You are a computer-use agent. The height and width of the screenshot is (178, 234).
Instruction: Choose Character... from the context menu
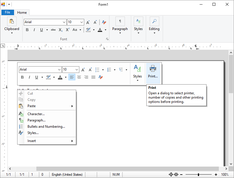[x=47, y=114]
